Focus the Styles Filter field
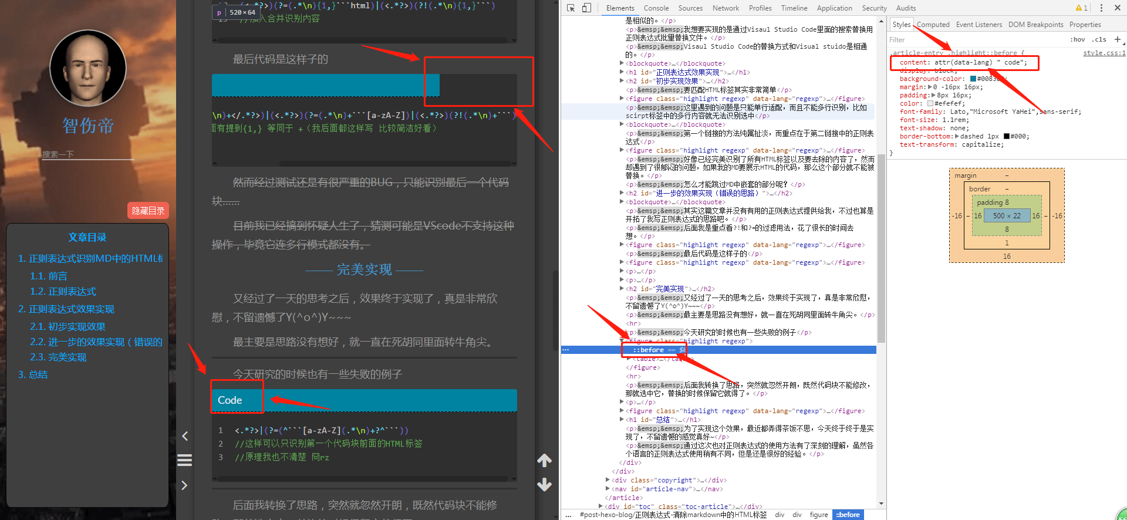Screen dimensions: 1127x520 coord(974,40)
